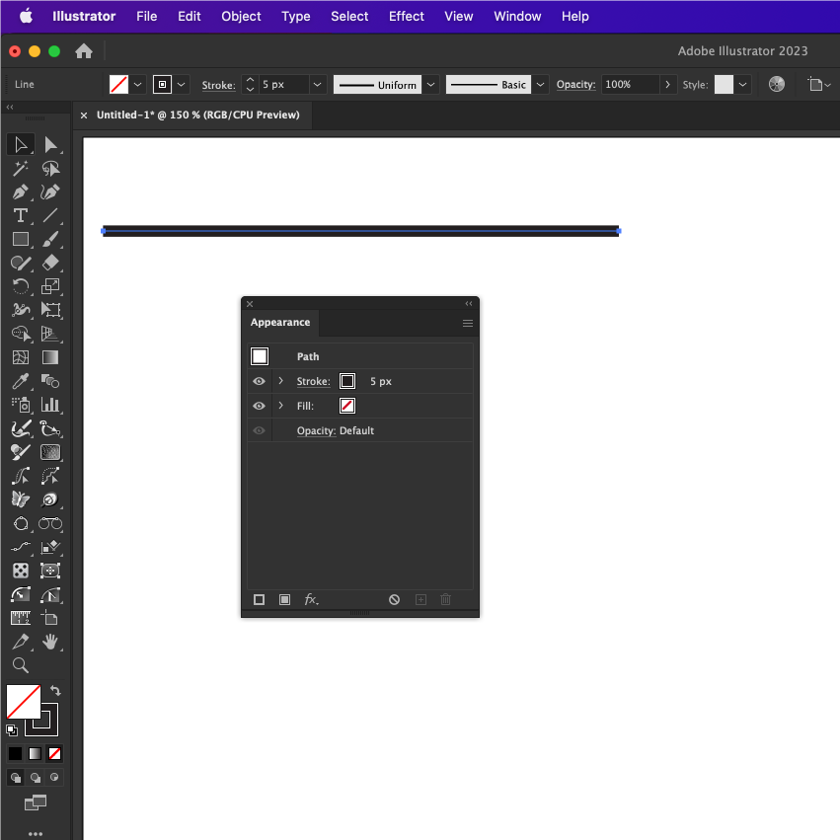This screenshot has width=840, height=840.
Task: Select the Appearance panel tab
Action: point(280,323)
